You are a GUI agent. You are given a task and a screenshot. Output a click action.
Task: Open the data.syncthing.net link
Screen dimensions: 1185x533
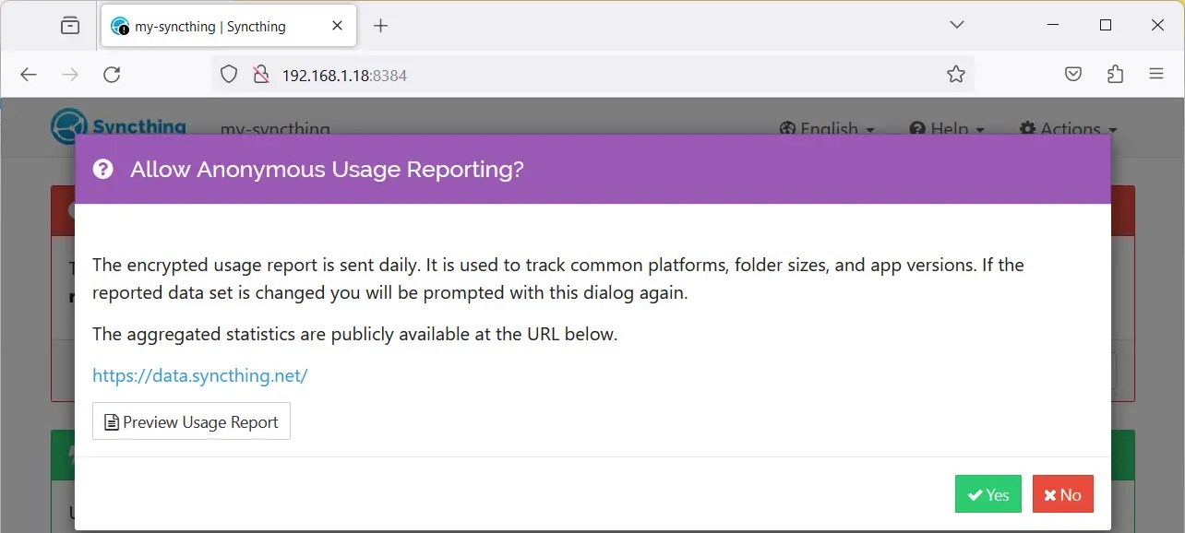(199, 375)
